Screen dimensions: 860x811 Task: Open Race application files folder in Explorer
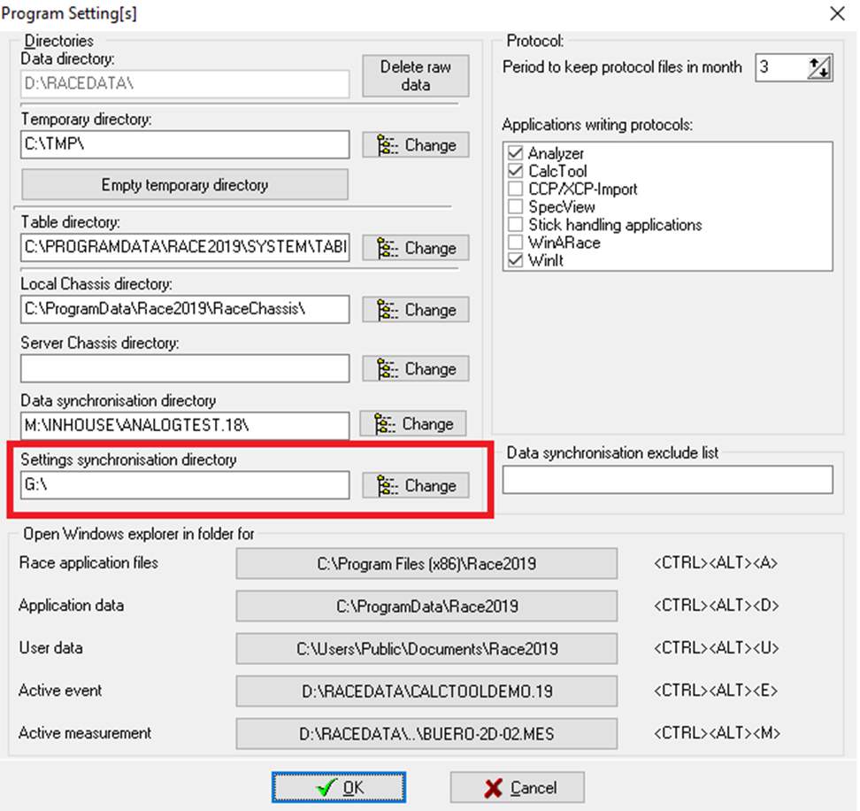[x=426, y=563]
